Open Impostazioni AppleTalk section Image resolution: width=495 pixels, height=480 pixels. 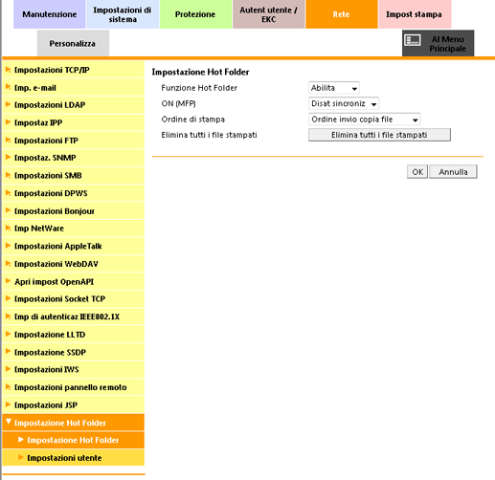click(x=74, y=247)
